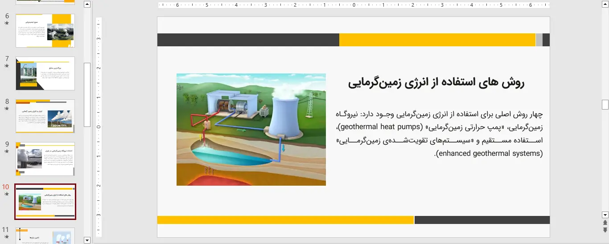
Task: Select slide 6 thumbnail
Action: pos(45,31)
